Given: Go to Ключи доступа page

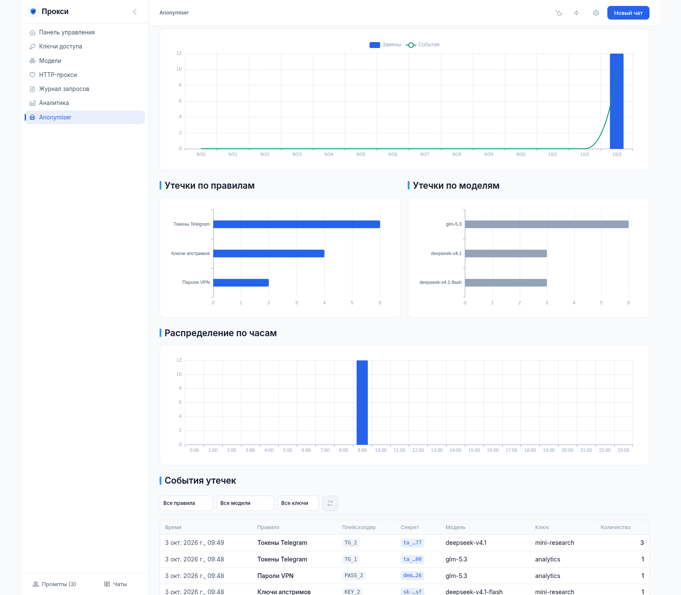Looking at the screenshot, I should pyautogui.click(x=85, y=46).
